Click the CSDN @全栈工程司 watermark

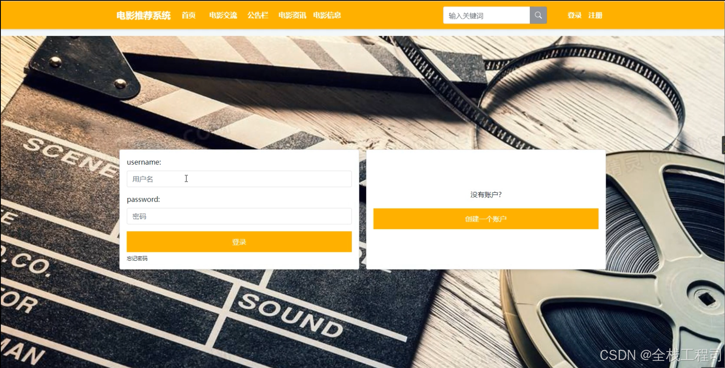coord(660,355)
